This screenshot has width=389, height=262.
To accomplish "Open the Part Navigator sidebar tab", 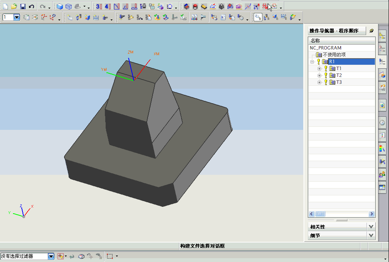I will [382, 49].
